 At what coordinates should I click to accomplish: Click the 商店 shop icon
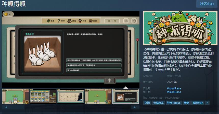[70, 21]
